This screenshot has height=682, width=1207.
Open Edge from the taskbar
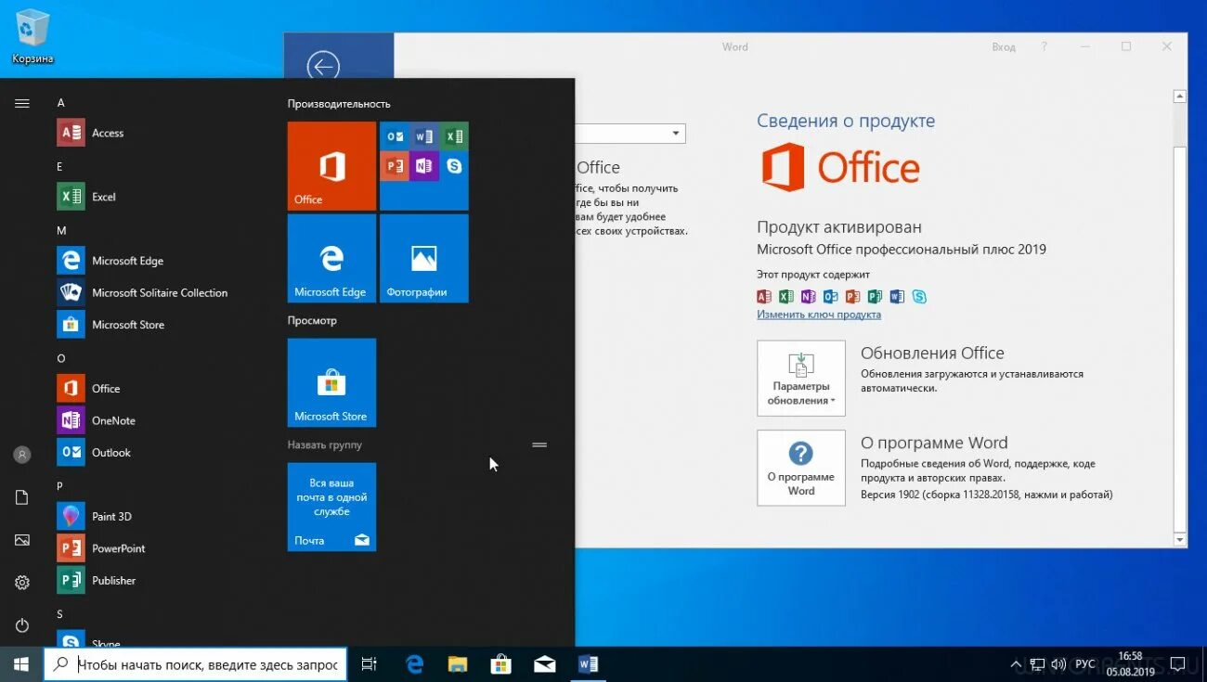tap(414, 664)
